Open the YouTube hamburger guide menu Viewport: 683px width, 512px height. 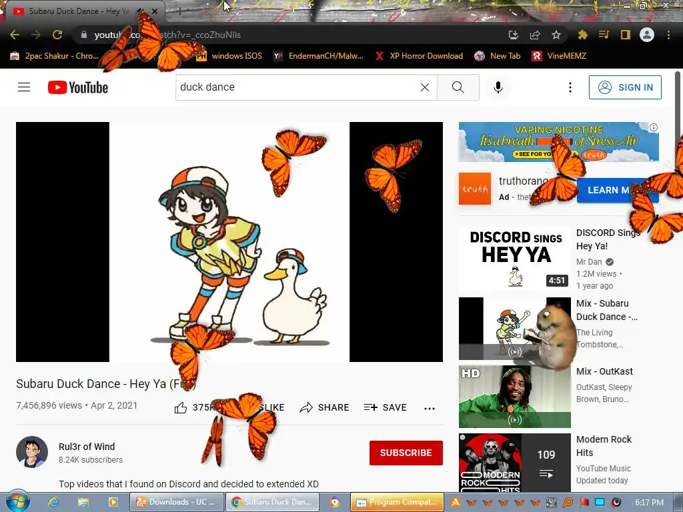[x=24, y=87]
